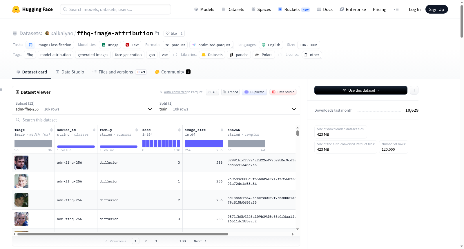Open the Data Studio tab
This screenshot has height=249, width=464.
click(x=70, y=72)
